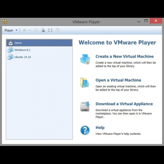Image resolution: width=164 pixels, height=164 pixels.
Task: Expand the Player menu dropdown arrow
Action: point(16,30)
